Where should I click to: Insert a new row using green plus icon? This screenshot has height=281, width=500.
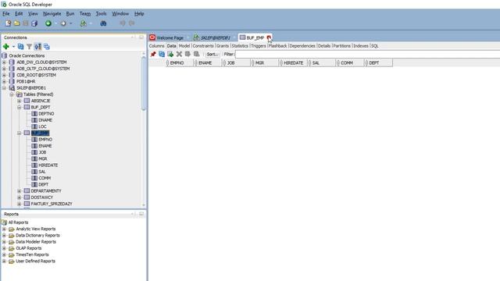point(170,54)
